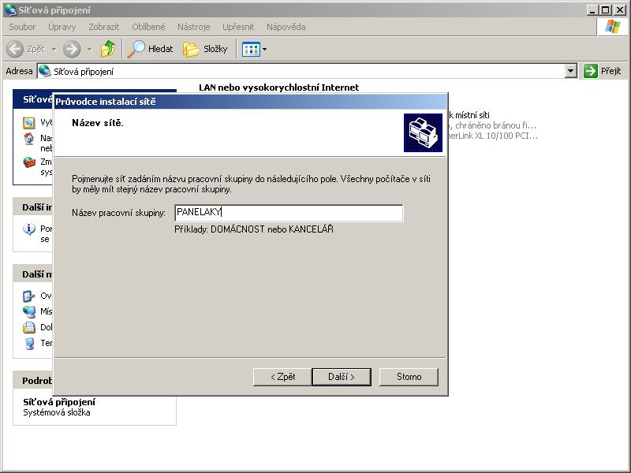Click the Up folder toolbar icon
Viewport: 631px width, 473px height.
(x=108, y=49)
